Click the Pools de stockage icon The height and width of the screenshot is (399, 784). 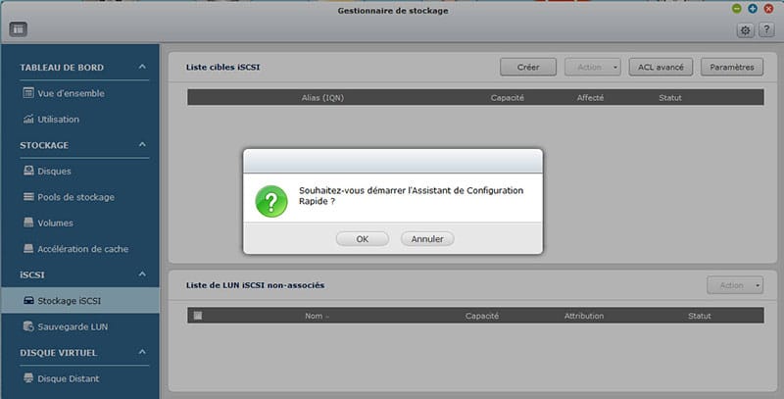point(28,197)
